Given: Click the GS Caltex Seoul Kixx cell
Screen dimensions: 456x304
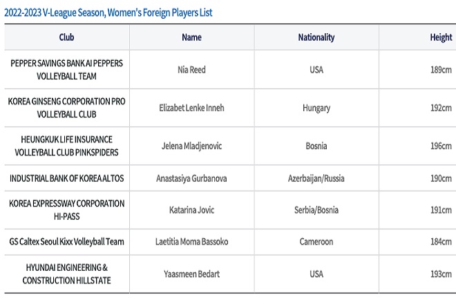Looking at the screenshot, I should pos(66,242).
